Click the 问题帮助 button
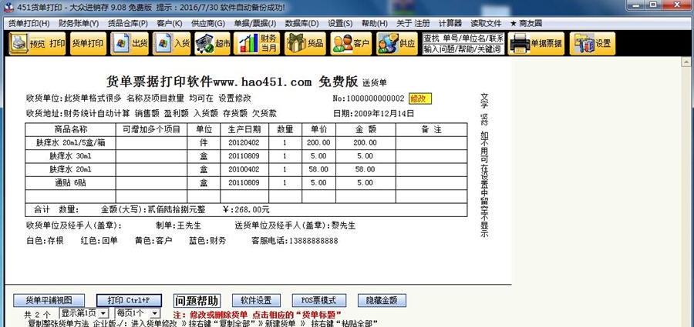 pos(197,301)
